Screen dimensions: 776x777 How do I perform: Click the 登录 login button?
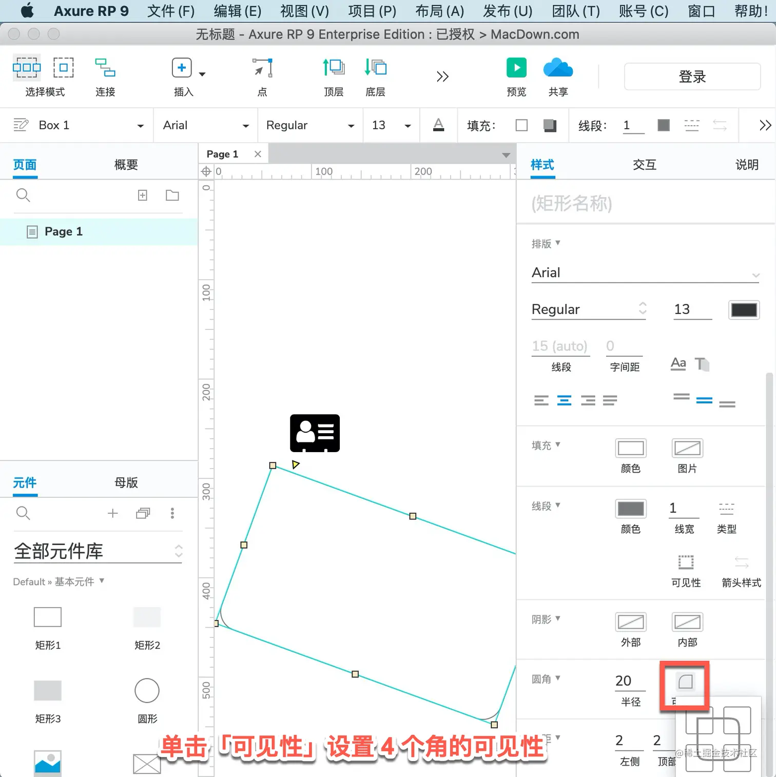[692, 76]
